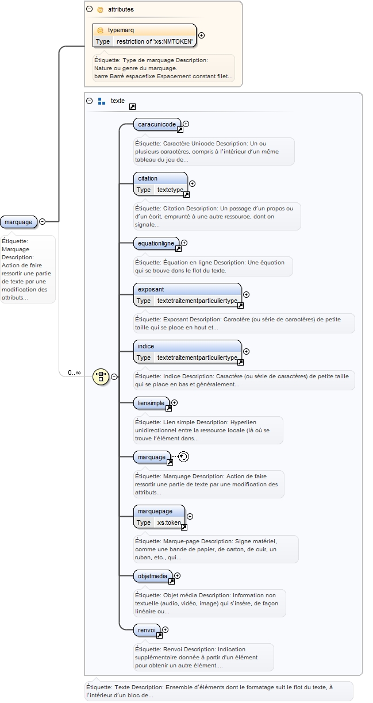Click the 'xs:token' type of marquepage
373x703 pixels.
point(169,523)
